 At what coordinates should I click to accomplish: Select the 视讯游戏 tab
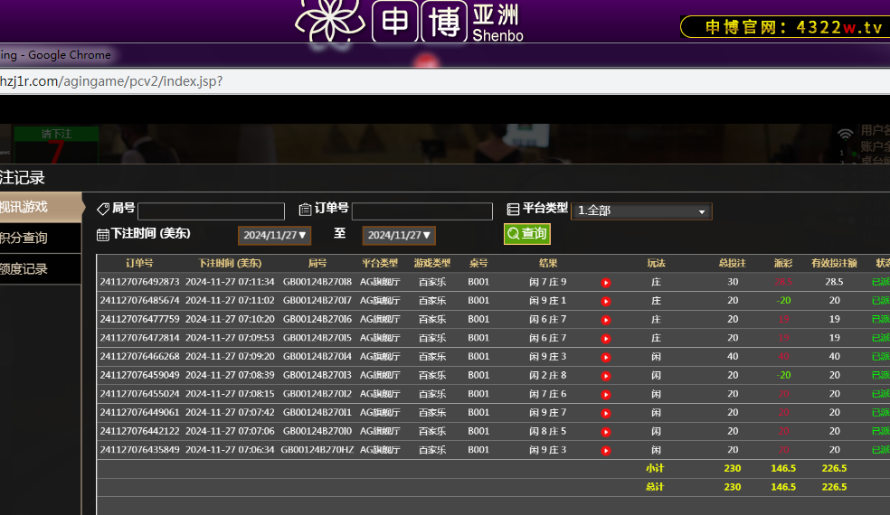[x=36, y=207]
